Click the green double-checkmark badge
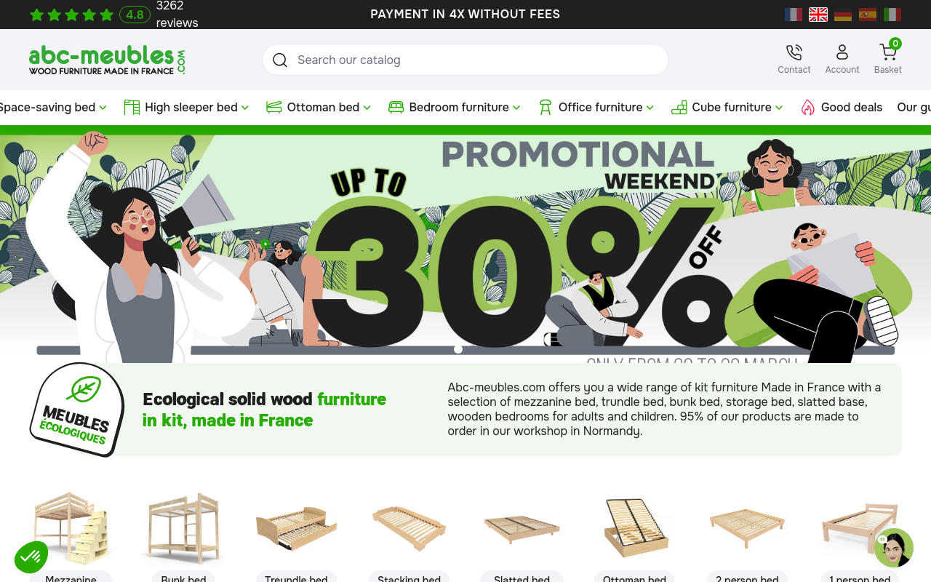Image resolution: width=931 pixels, height=582 pixels. (31, 557)
